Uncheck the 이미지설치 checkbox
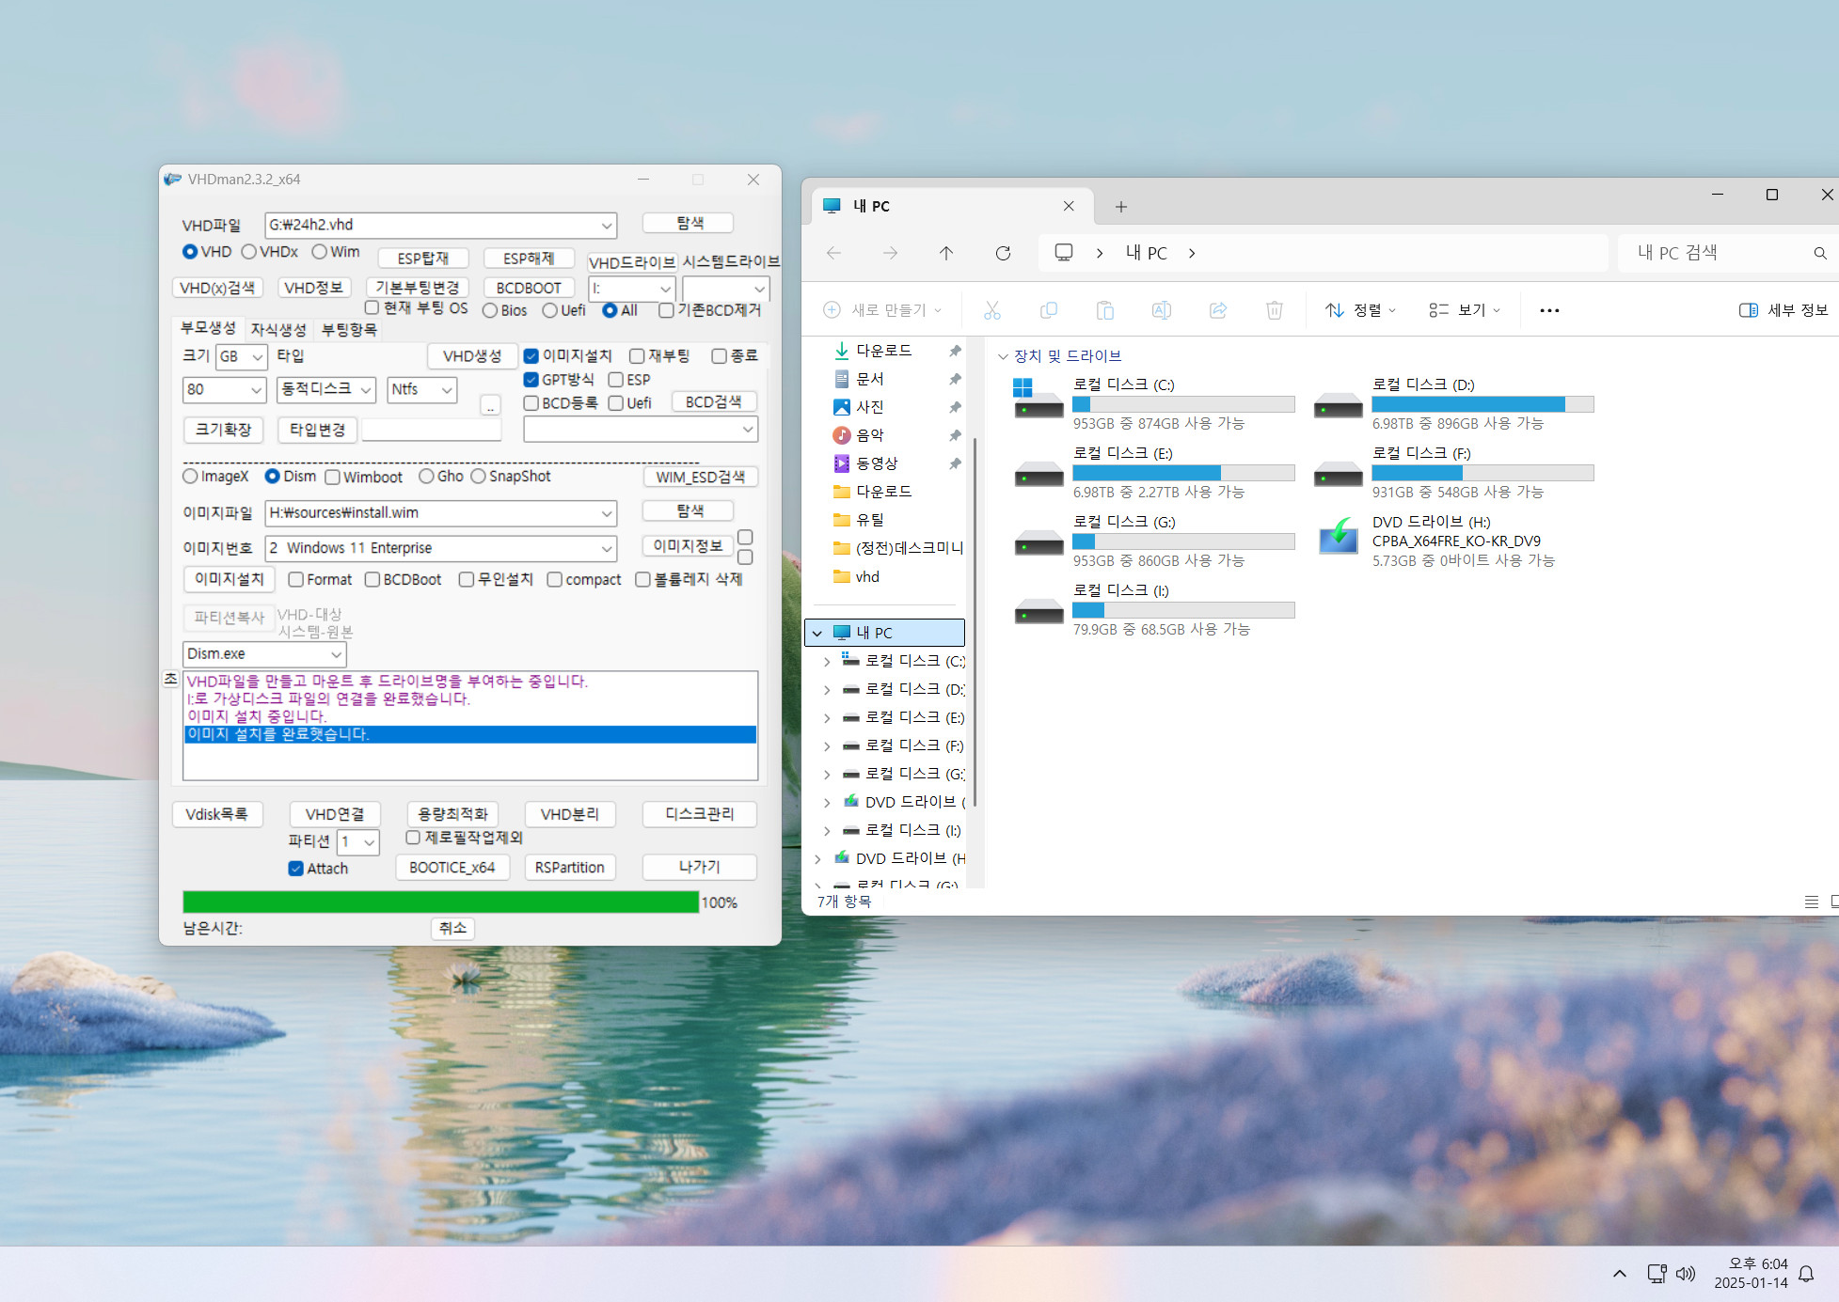Screen dimensions: 1839x1302 pos(531,356)
